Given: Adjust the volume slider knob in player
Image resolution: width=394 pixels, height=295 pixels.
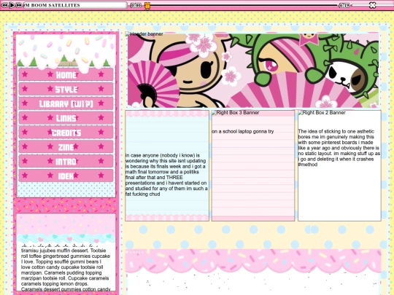Looking at the screenshot, I should tap(372, 5).
